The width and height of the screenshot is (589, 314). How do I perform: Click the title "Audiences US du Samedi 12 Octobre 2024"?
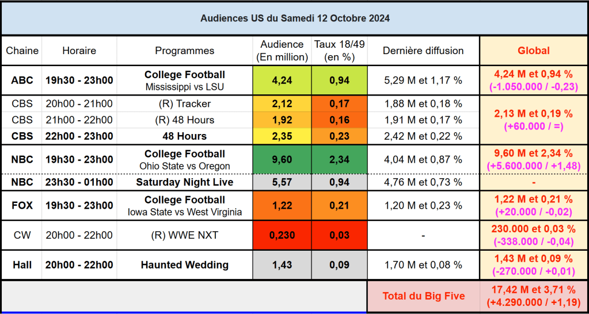click(295, 18)
